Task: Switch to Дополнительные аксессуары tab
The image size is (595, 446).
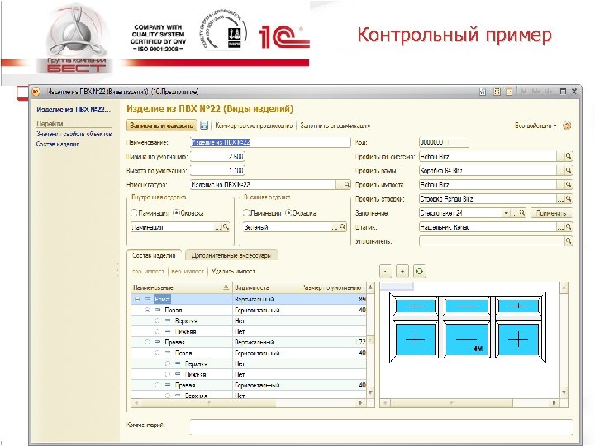Action: pos(231,255)
